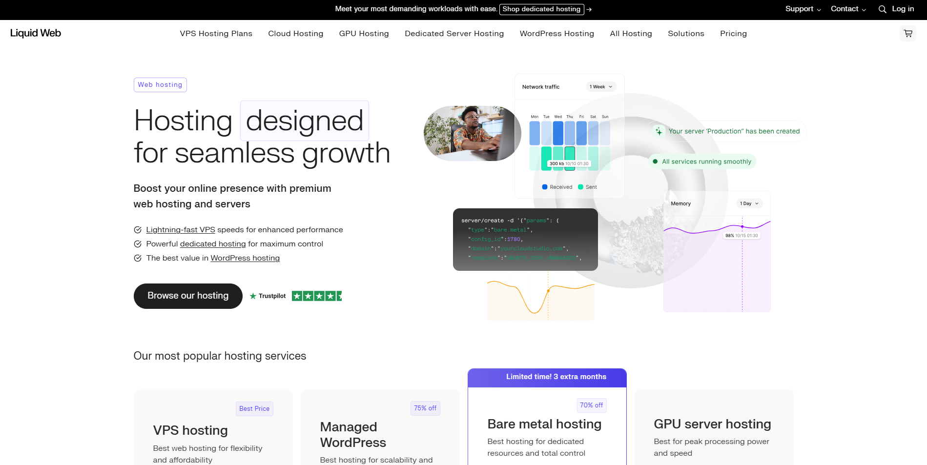The image size is (927, 465).
Task: Click sparkle icon in server created notice
Action: (x=659, y=131)
